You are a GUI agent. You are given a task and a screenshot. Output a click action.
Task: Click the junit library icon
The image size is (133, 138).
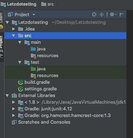21,109
